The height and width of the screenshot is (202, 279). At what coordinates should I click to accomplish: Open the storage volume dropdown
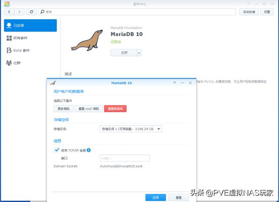coord(131,129)
